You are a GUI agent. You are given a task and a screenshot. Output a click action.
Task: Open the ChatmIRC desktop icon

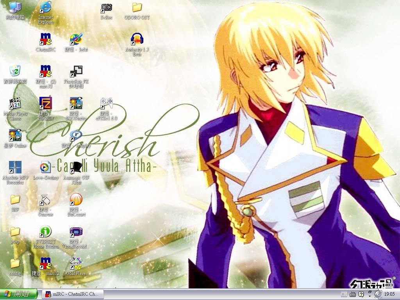[x=46, y=39]
